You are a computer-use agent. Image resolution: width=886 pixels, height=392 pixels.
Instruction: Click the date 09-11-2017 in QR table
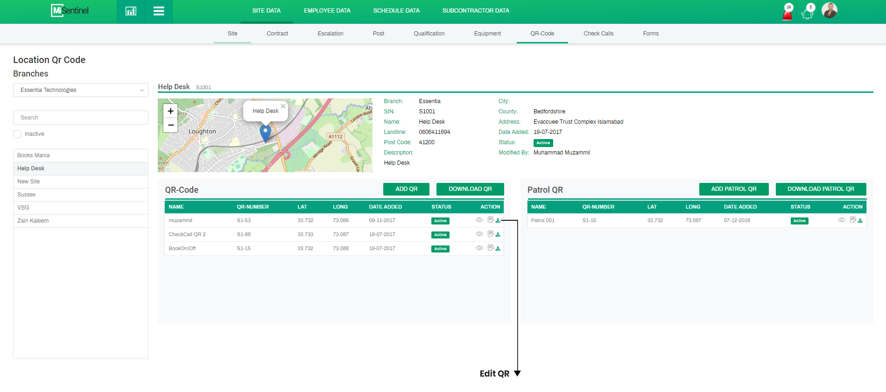(382, 220)
